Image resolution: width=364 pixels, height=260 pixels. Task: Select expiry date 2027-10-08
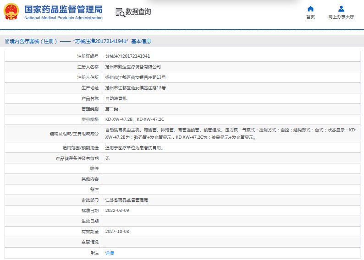click(x=117, y=232)
